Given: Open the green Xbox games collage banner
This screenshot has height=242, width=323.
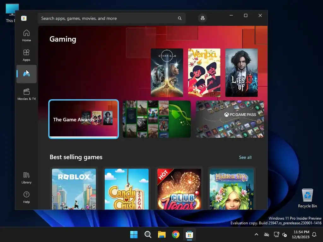Looking at the screenshot, I should (157, 119).
